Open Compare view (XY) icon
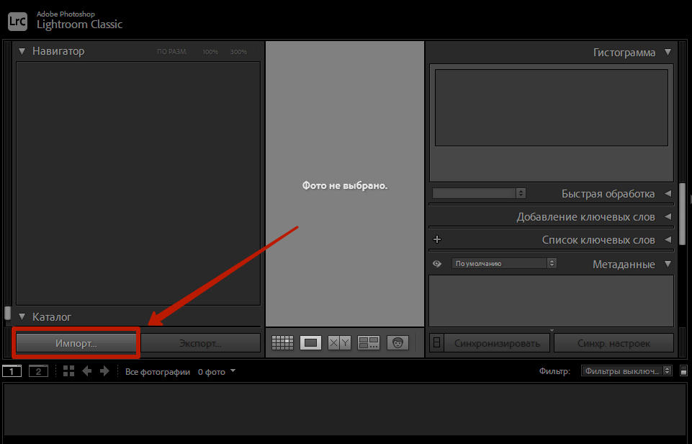Viewport: 692px width, 444px height. click(x=339, y=343)
